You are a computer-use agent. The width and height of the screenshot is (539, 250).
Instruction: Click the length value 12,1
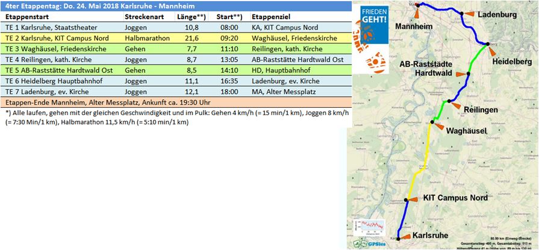click(x=192, y=92)
